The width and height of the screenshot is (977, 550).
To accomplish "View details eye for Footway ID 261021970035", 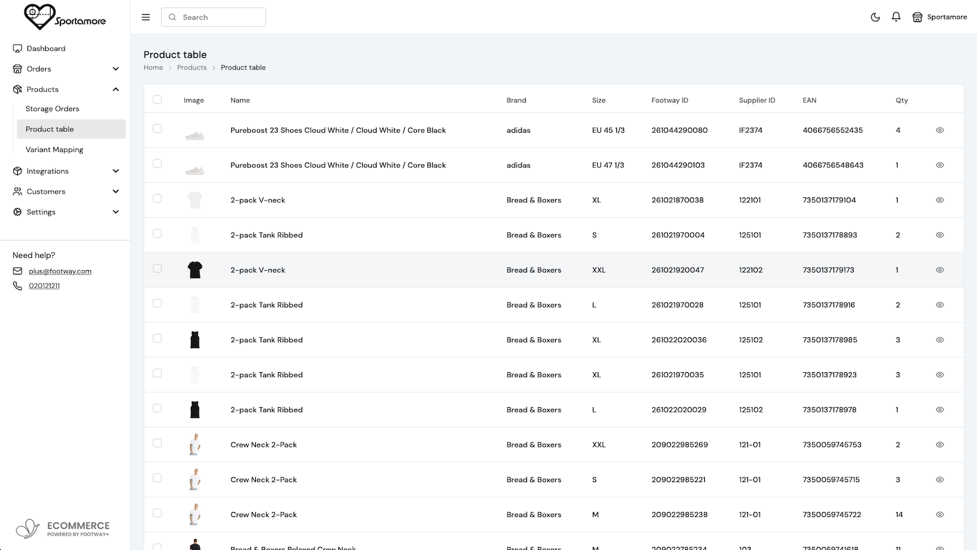I will coord(940,375).
